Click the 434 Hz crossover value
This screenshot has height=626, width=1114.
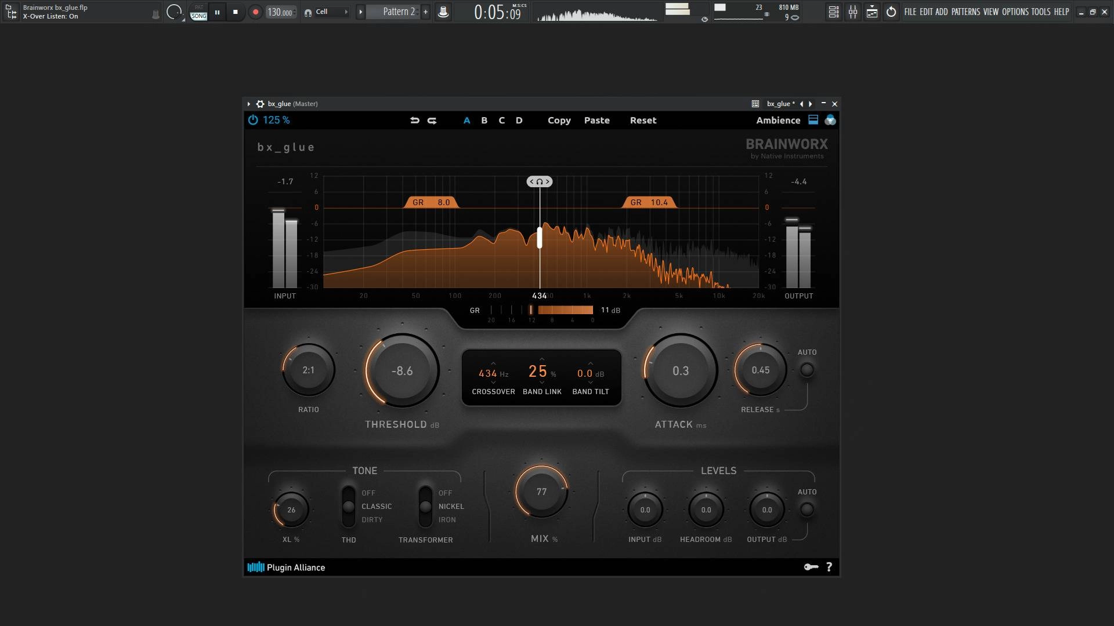click(x=493, y=374)
